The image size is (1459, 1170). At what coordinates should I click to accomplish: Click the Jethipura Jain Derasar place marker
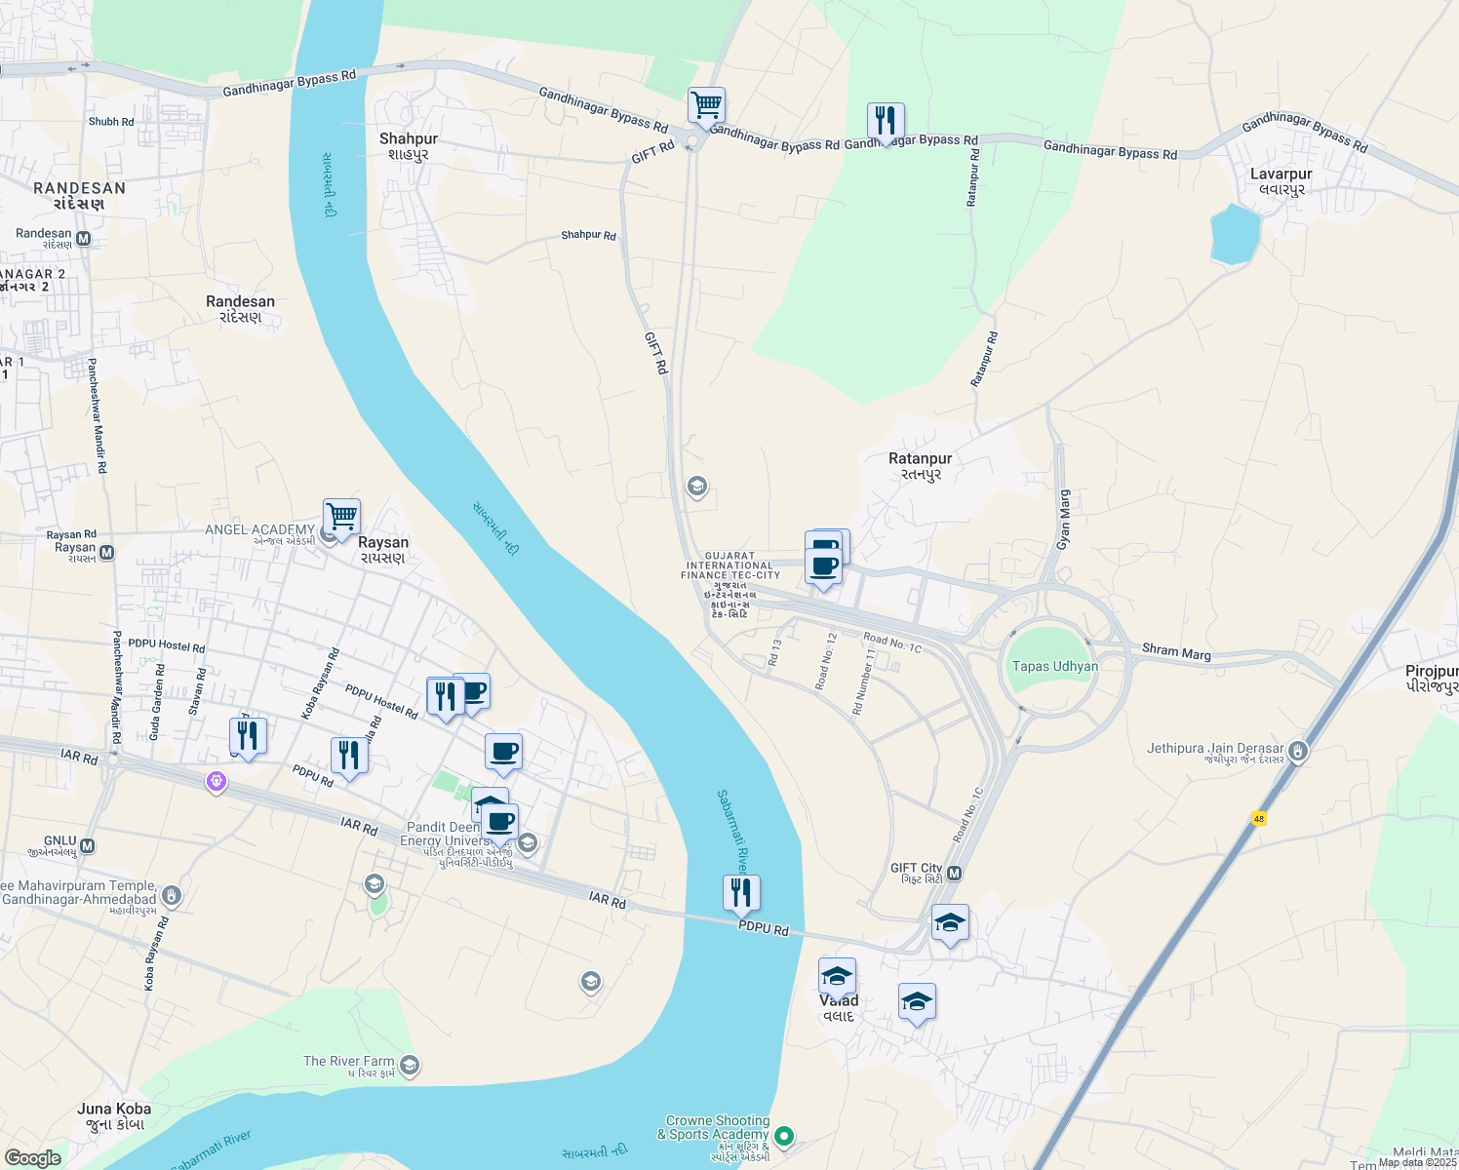(1297, 752)
